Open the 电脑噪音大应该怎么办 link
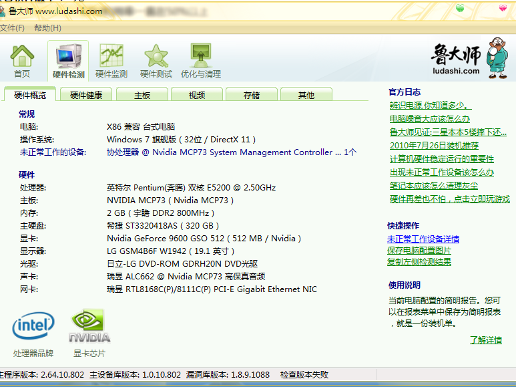 430,119
